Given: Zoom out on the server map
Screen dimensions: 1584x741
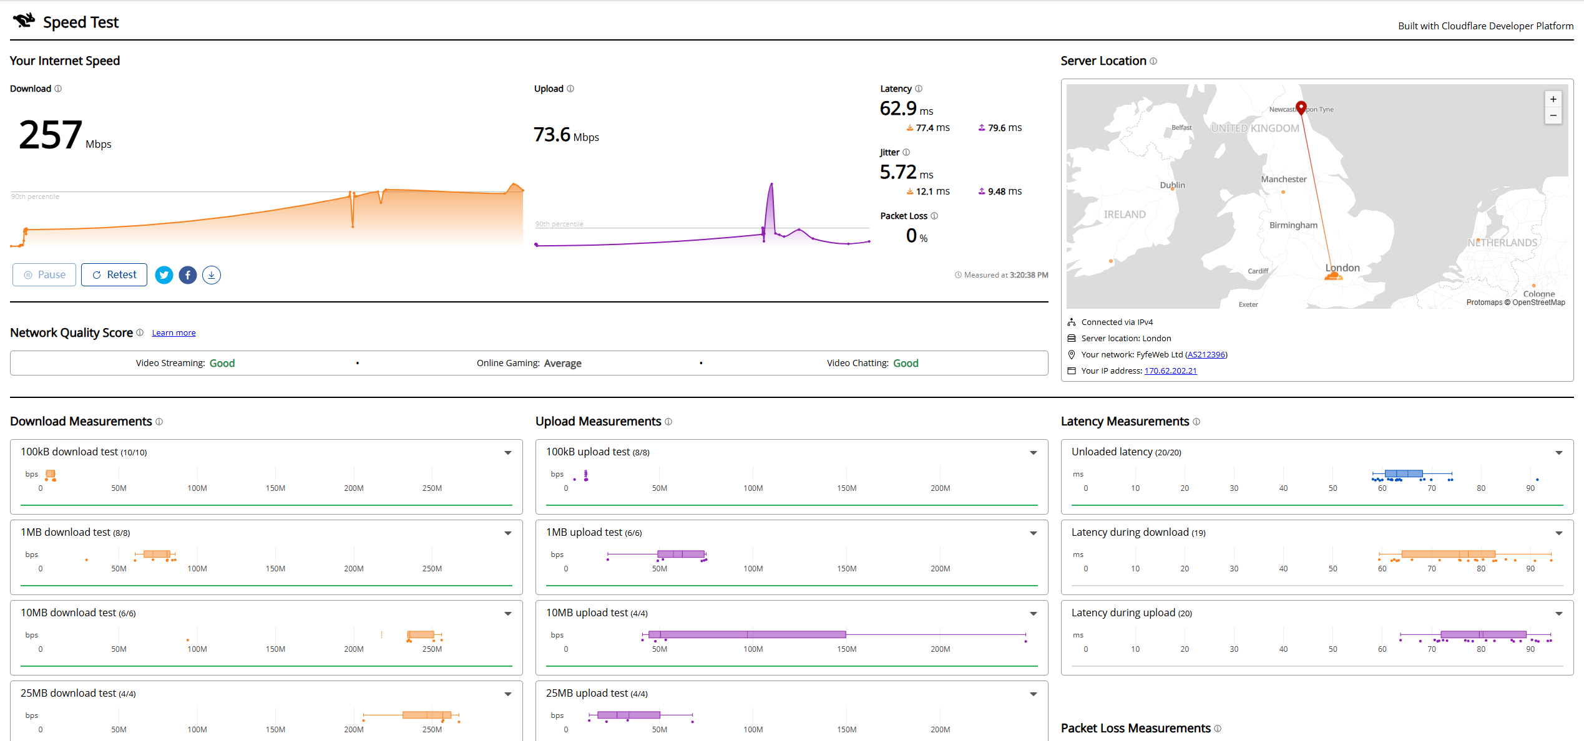Looking at the screenshot, I should tap(1553, 115).
